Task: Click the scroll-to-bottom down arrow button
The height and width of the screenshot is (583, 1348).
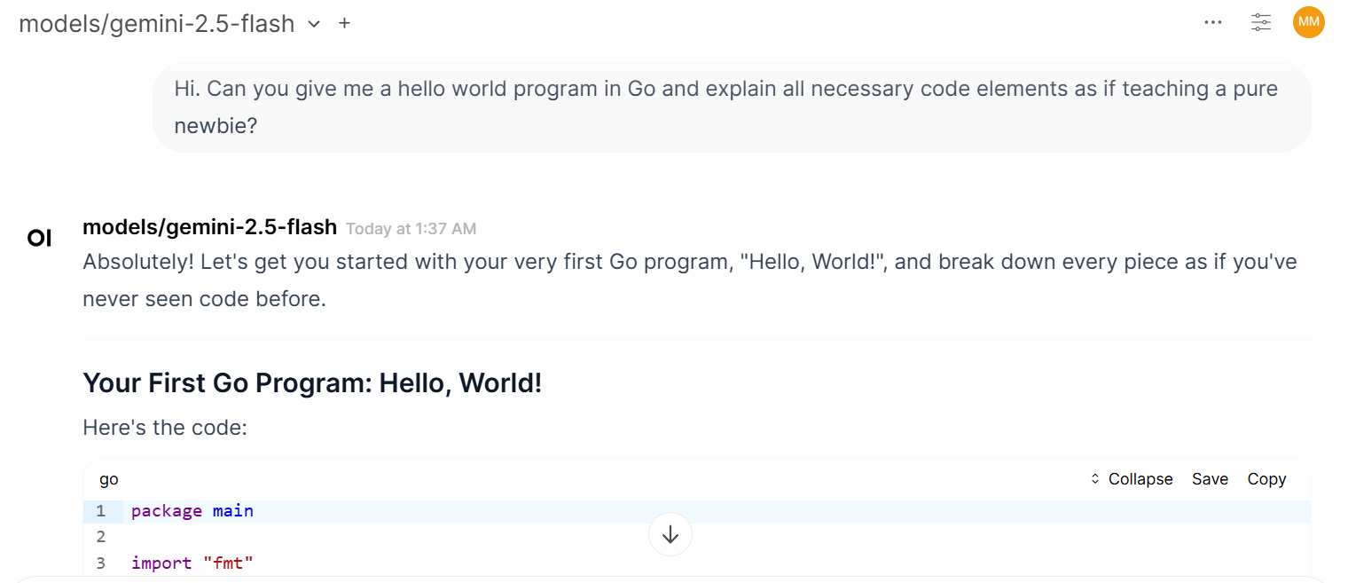Action: coord(670,534)
